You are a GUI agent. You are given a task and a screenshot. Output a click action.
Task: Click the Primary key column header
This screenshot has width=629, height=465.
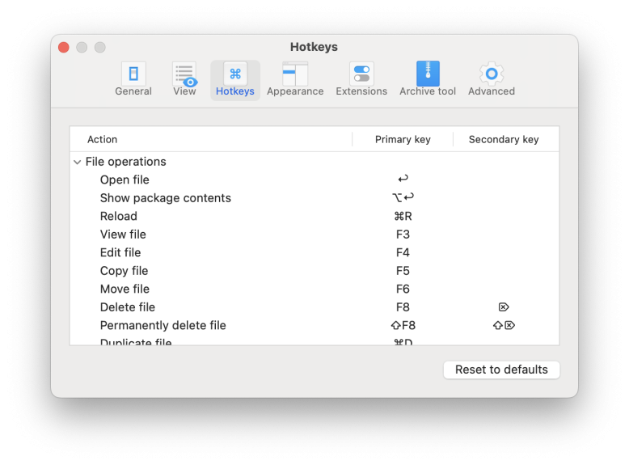click(403, 139)
